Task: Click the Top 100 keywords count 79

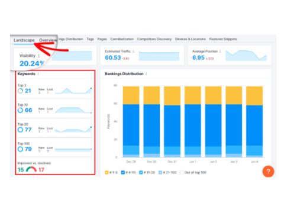Action: point(28,149)
